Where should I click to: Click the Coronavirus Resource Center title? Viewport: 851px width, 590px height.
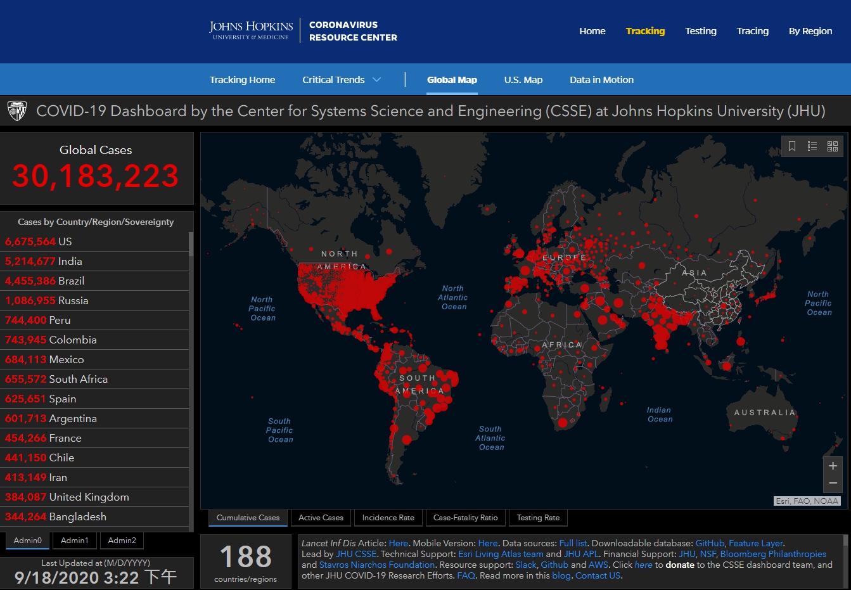pyautogui.click(x=353, y=31)
